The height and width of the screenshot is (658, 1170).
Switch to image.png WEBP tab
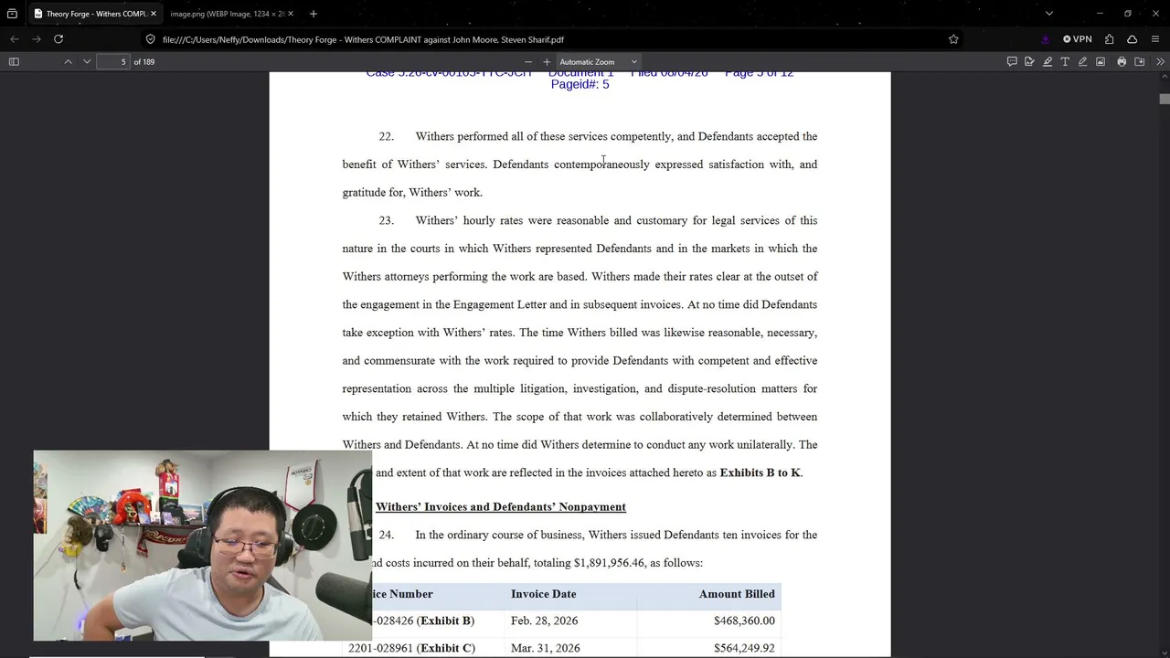click(227, 14)
